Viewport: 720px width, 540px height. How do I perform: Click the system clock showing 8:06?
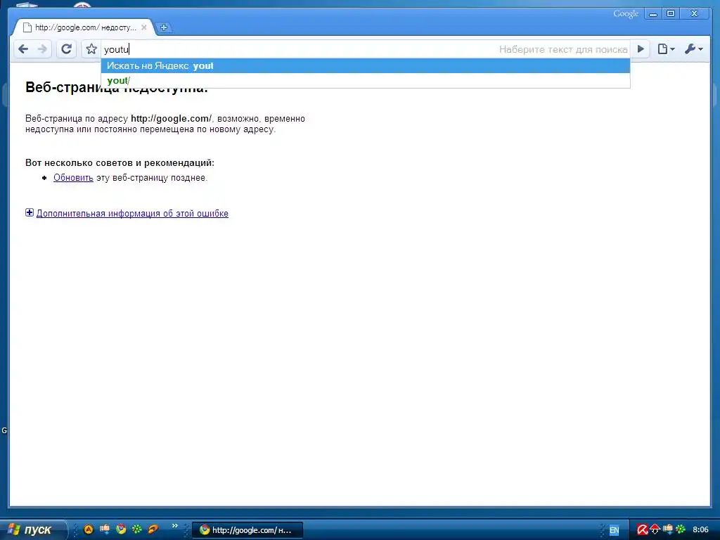[700, 530]
